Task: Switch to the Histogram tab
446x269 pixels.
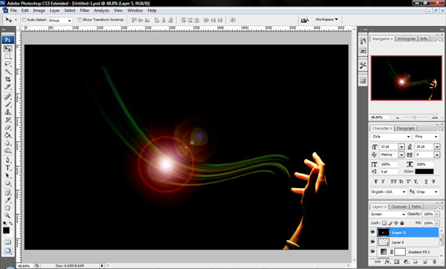Action: click(406, 39)
